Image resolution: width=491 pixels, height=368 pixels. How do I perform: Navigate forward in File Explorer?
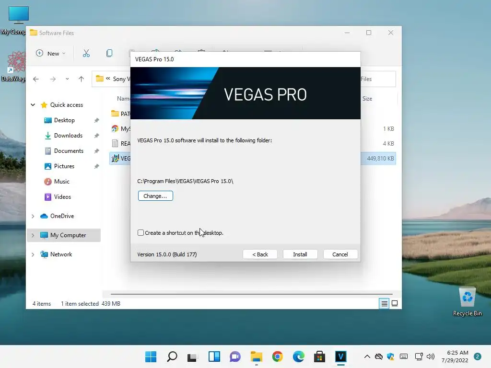(x=53, y=79)
